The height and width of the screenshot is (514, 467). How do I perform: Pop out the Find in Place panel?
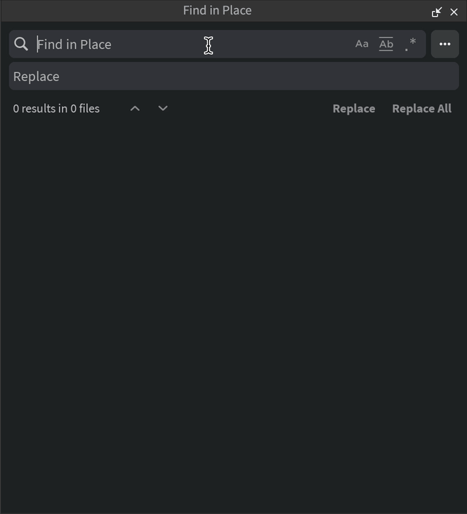pos(436,12)
